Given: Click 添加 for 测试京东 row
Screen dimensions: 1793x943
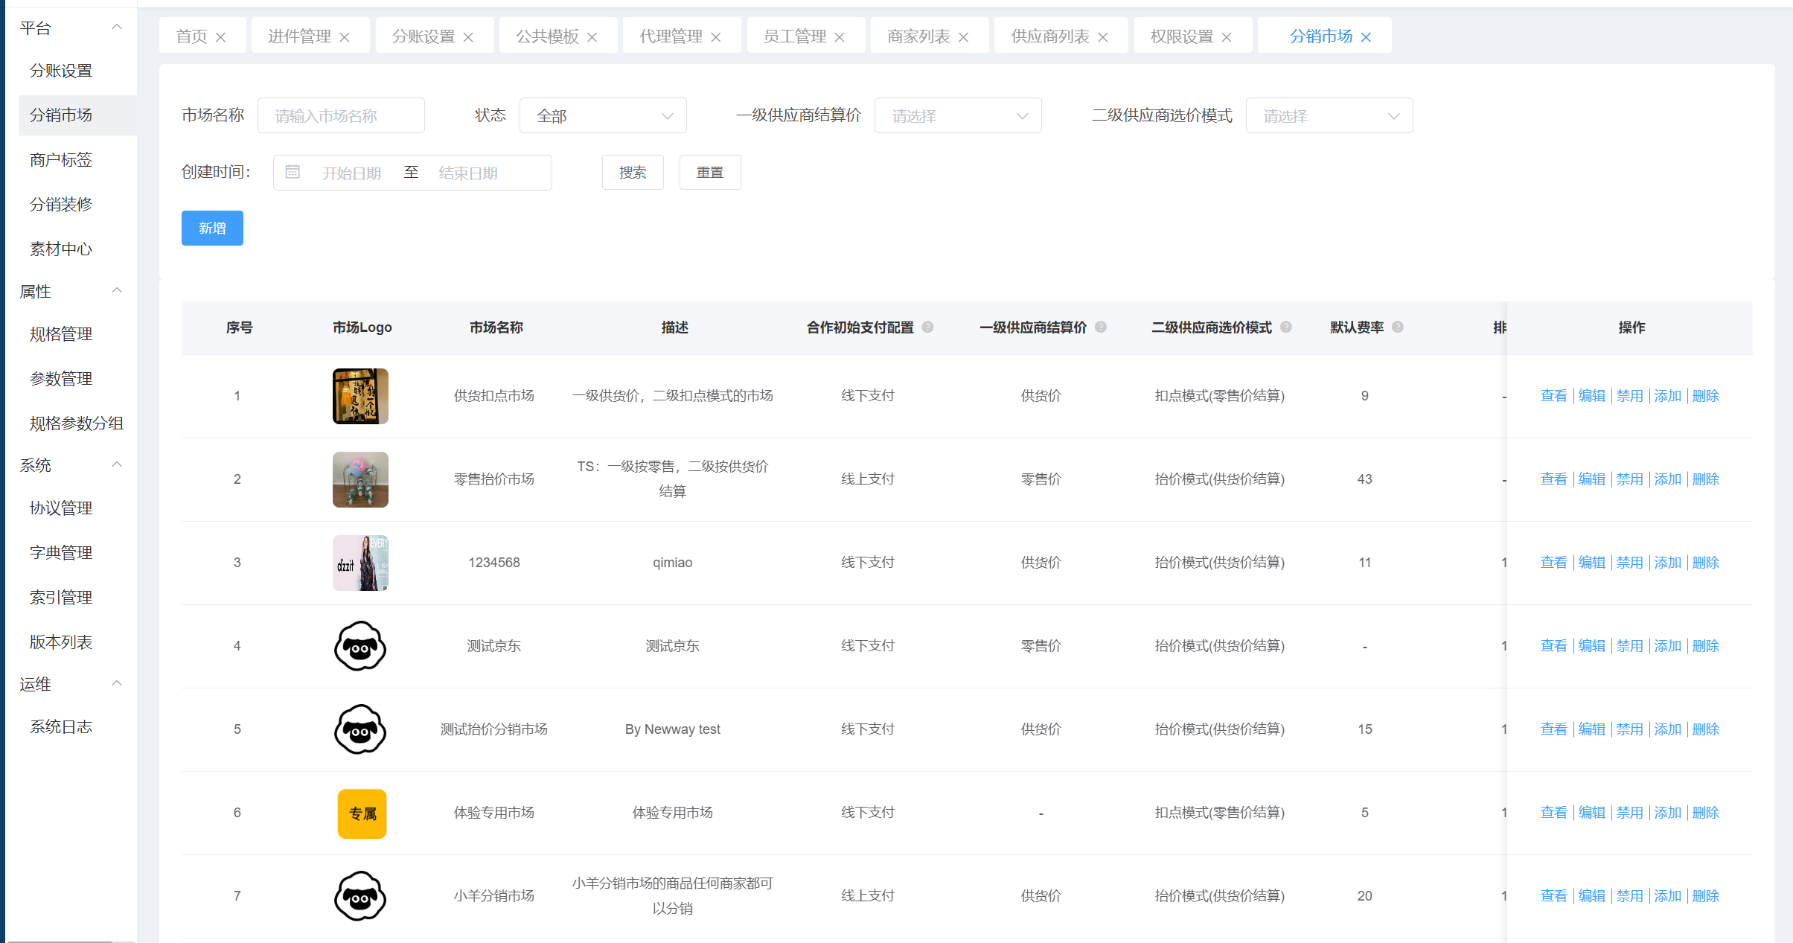Looking at the screenshot, I should tap(1668, 646).
